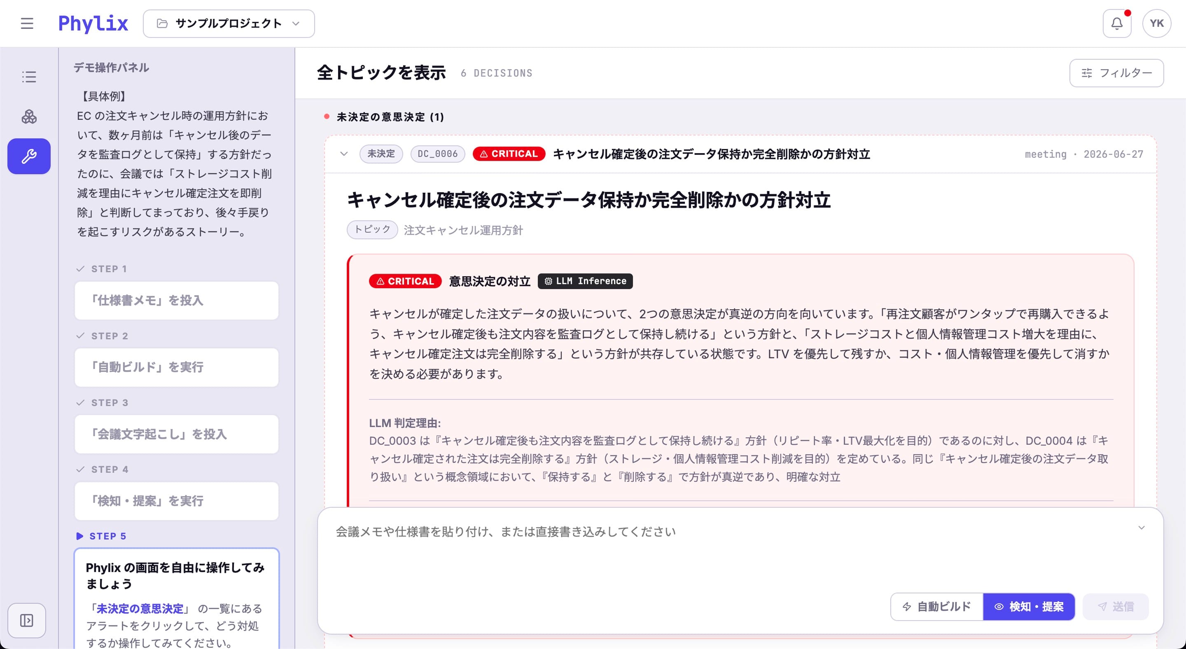The height and width of the screenshot is (649, 1186).
Task: Collapse the DC_0006 decision row chevron
Action: pyautogui.click(x=344, y=154)
